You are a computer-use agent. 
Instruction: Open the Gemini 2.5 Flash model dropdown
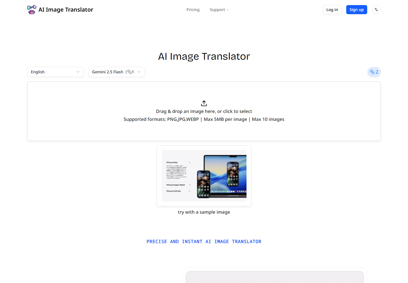click(x=117, y=72)
